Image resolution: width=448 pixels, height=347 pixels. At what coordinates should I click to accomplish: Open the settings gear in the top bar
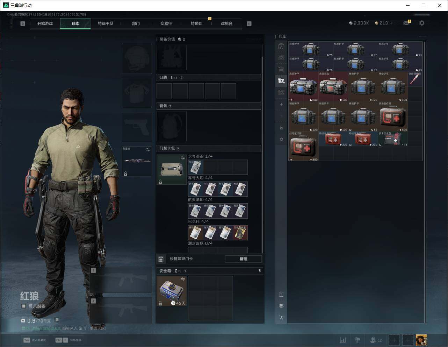tap(422, 23)
